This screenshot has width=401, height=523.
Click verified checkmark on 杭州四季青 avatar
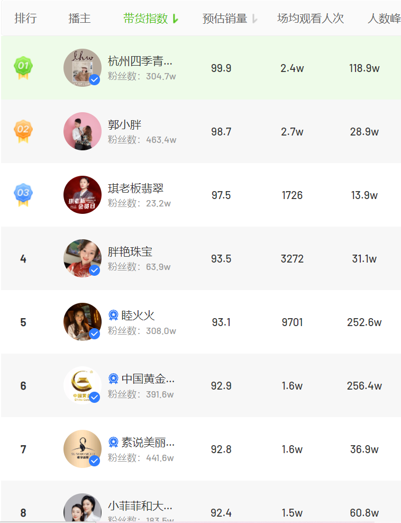click(x=95, y=80)
